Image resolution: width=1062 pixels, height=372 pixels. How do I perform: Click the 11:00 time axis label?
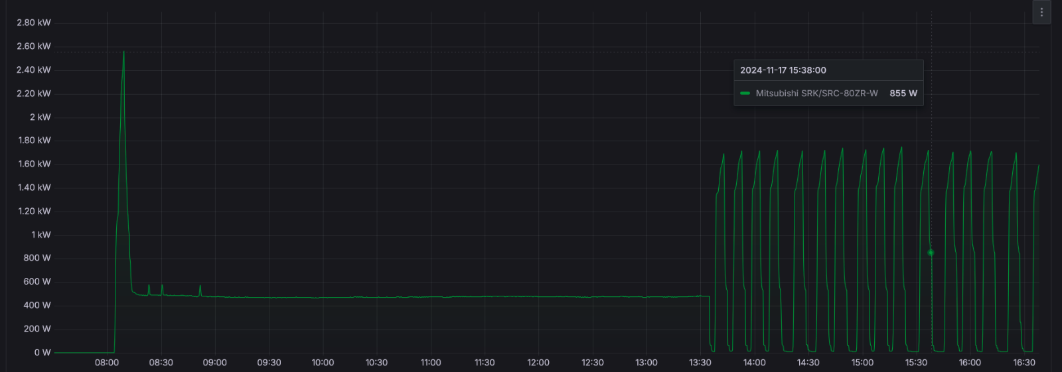[x=431, y=363]
